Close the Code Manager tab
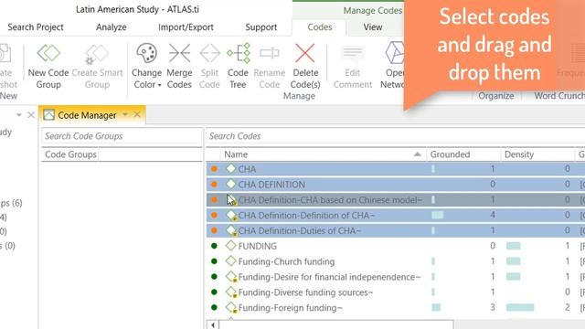The image size is (585, 329). pyautogui.click(x=137, y=114)
